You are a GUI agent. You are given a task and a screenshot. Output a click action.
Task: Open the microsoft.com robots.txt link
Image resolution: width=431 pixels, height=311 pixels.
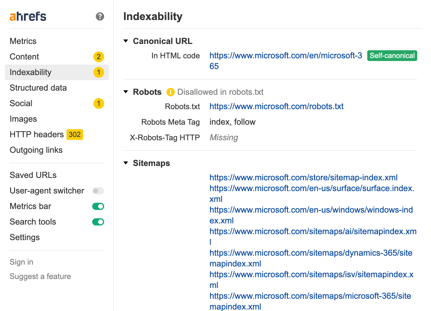(277, 106)
